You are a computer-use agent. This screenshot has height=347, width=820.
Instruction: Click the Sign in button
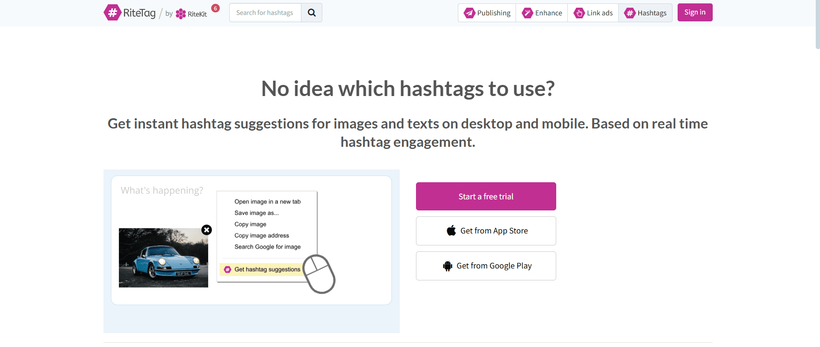point(695,12)
